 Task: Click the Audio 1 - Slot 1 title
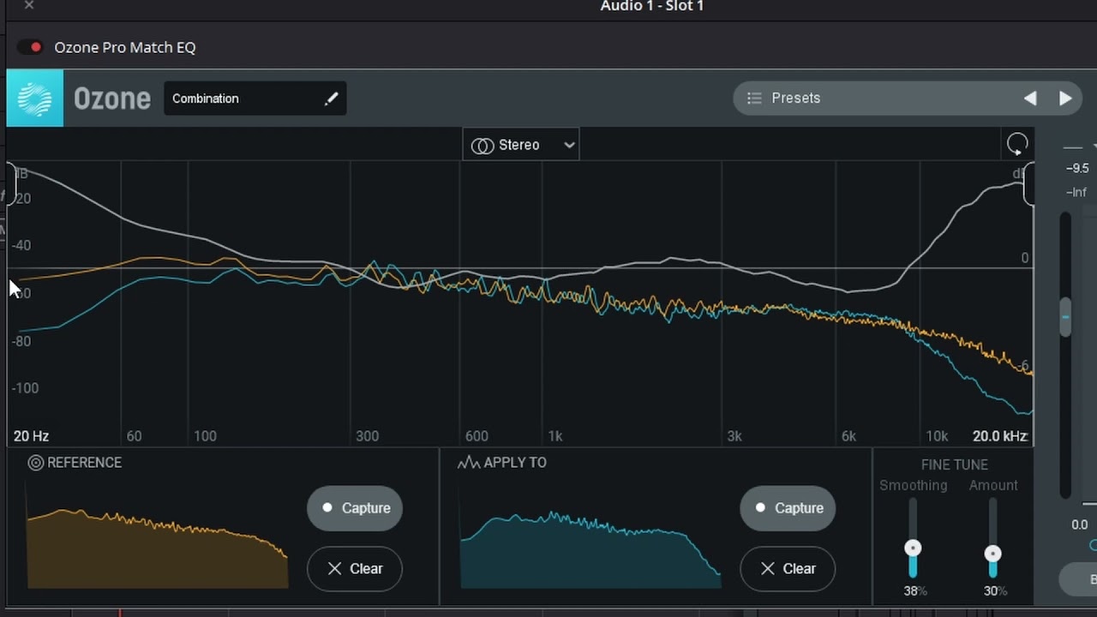click(652, 7)
